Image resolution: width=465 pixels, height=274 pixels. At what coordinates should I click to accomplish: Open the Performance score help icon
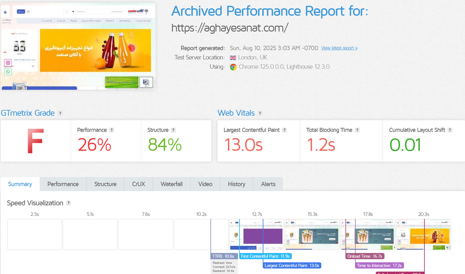(x=112, y=130)
